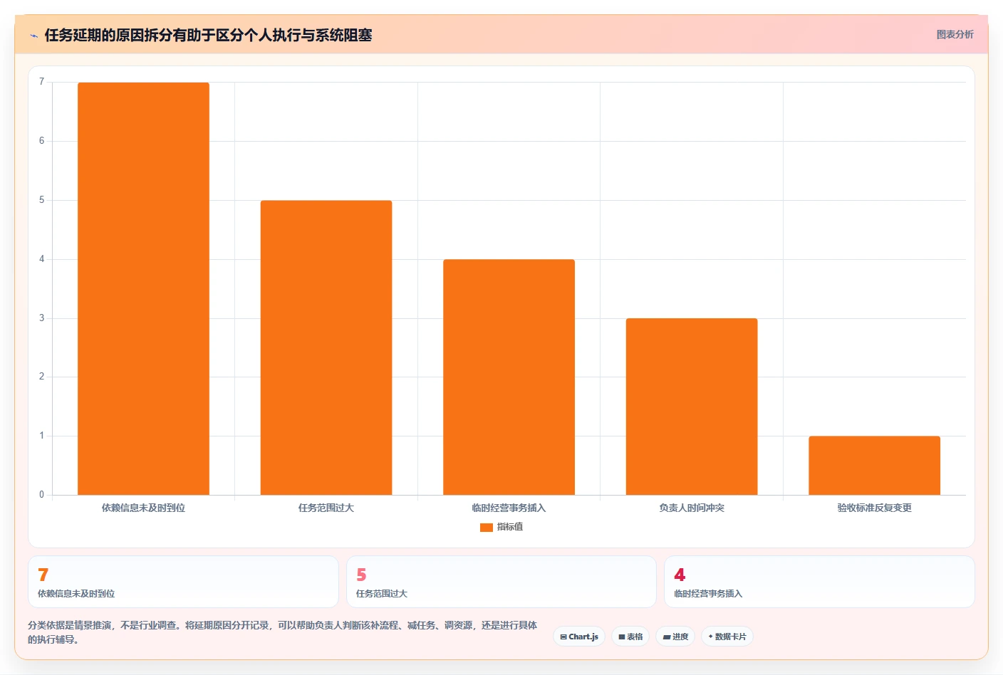Click the footnote text 分类依据是情景推演
The height and width of the screenshot is (675, 1003).
click(282, 632)
